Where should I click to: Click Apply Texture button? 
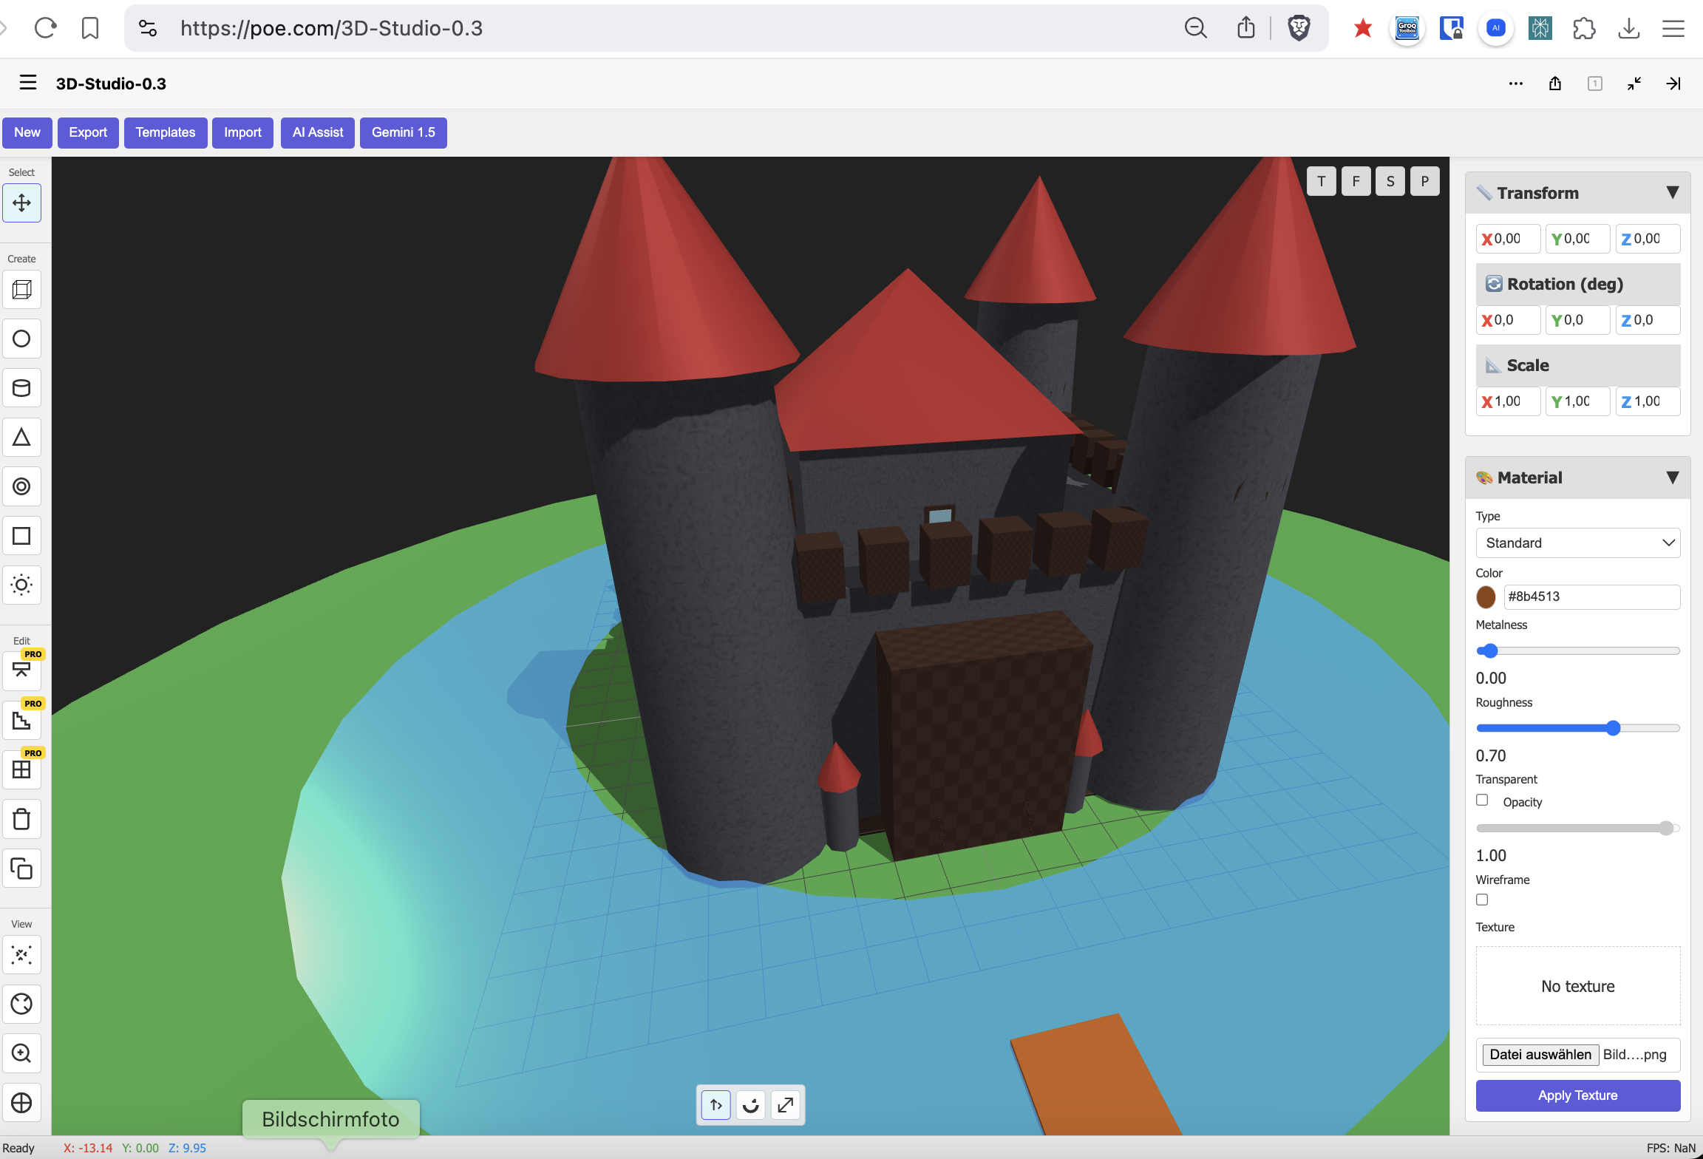click(1578, 1095)
